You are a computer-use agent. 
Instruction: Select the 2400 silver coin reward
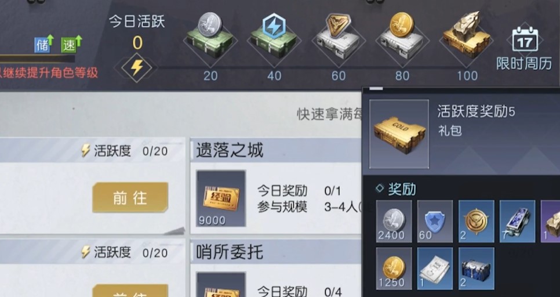394,221
